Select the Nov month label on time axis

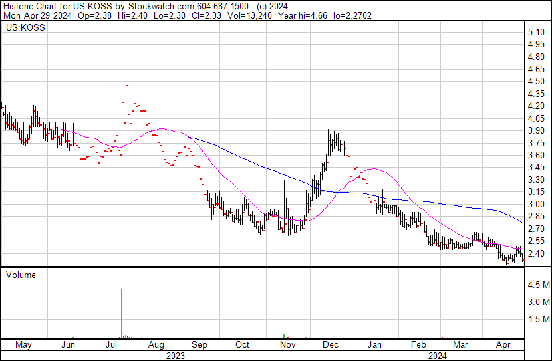click(x=287, y=345)
